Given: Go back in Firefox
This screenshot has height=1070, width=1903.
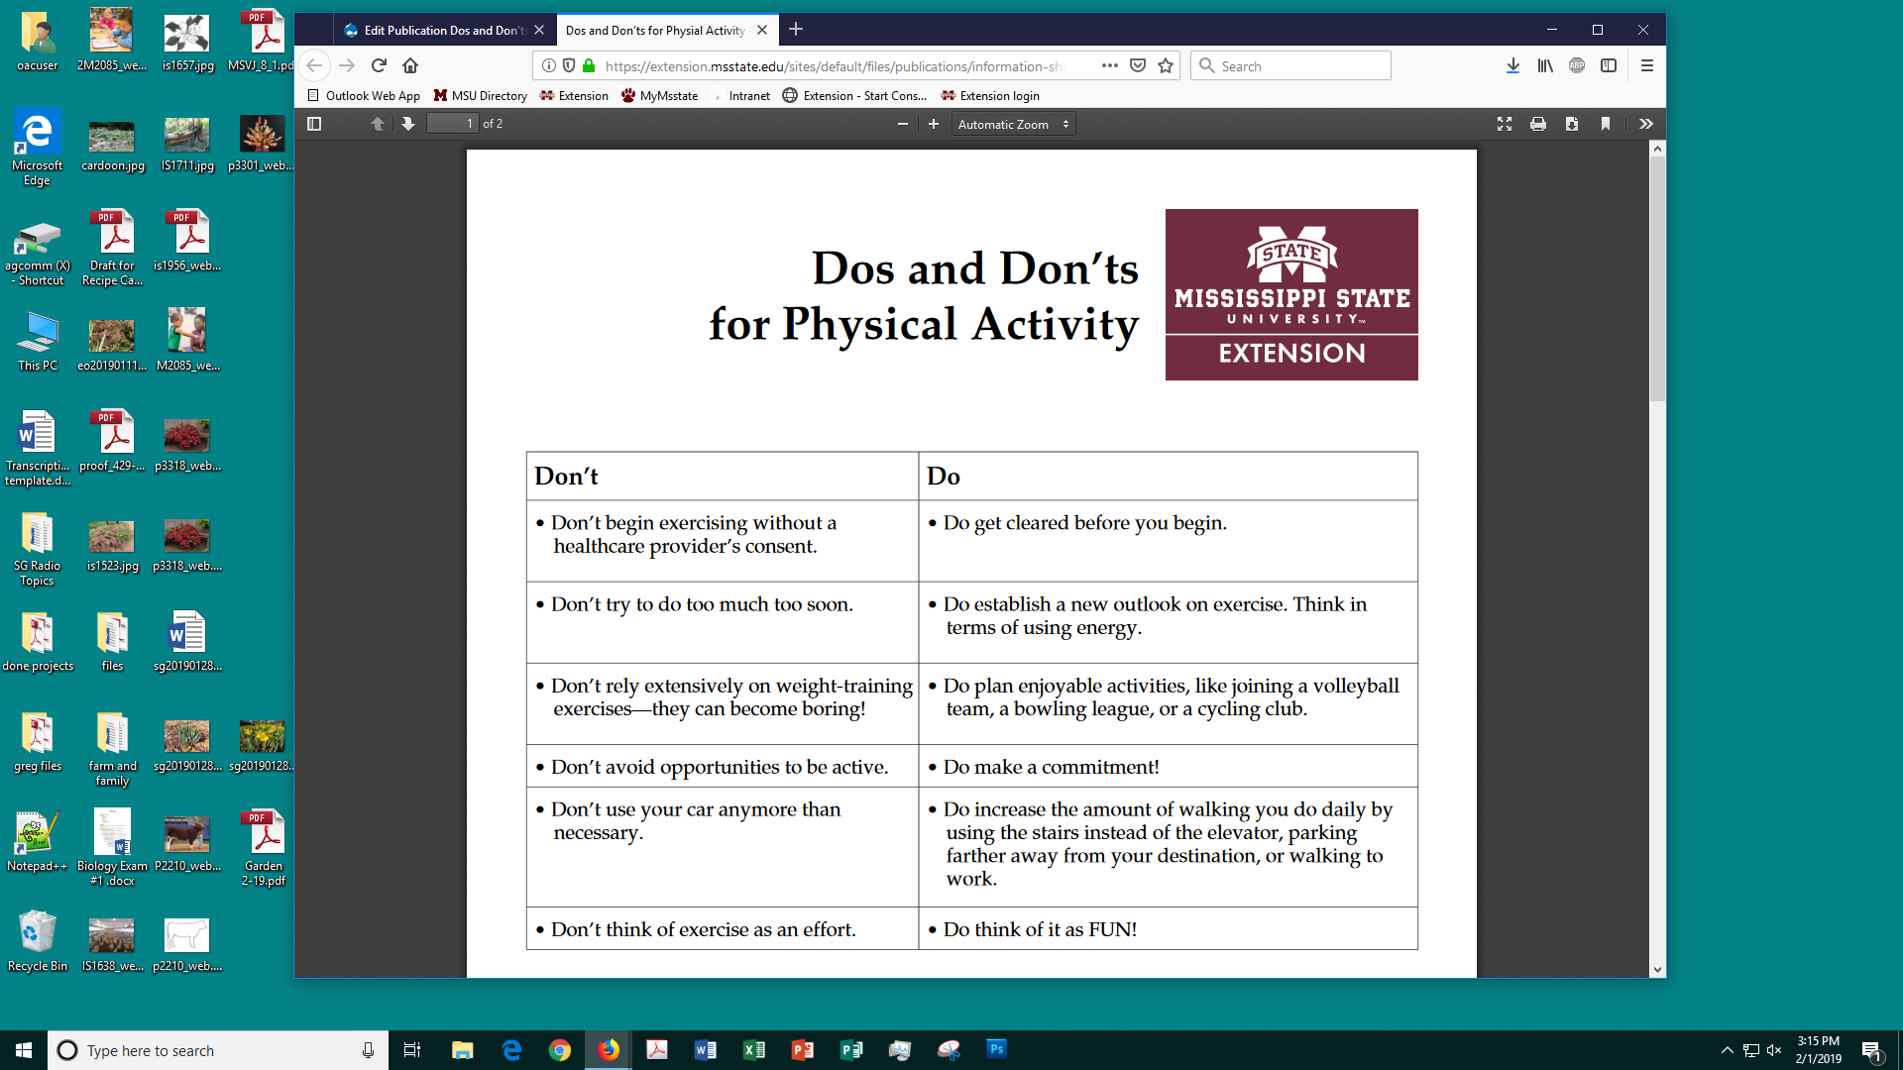Looking at the screenshot, I should pyautogui.click(x=314, y=65).
